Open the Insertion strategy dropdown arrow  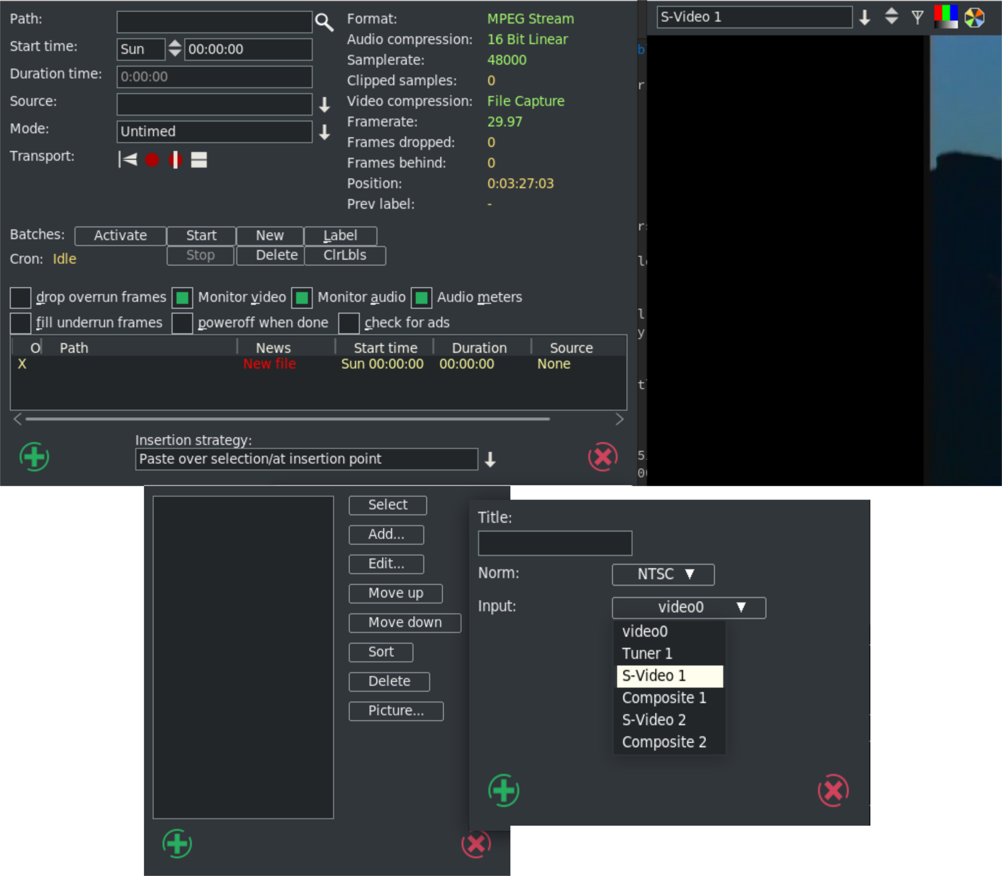pyautogui.click(x=490, y=459)
